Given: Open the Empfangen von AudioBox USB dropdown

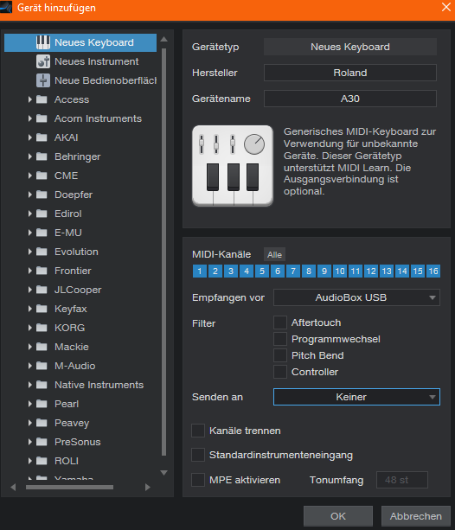Looking at the screenshot, I should tap(356, 297).
